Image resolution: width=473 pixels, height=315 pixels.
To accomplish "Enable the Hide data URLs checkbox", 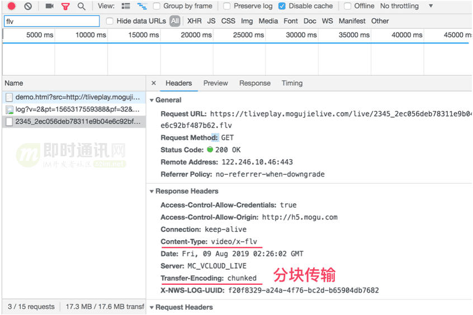I will point(110,21).
